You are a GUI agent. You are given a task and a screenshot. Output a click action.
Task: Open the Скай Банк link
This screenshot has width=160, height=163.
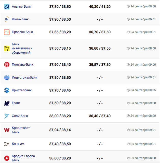coord(20,116)
